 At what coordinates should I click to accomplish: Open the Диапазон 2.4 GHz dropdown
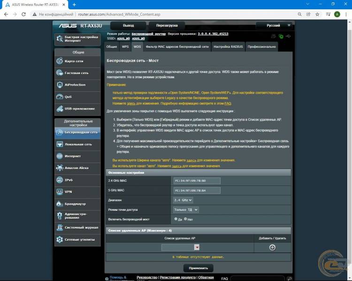pyautogui.click(x=183, y=200)
